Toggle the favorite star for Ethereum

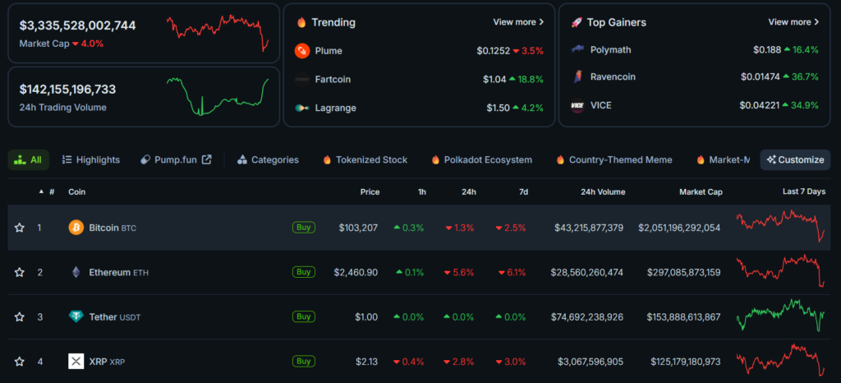tap(20, 272)
